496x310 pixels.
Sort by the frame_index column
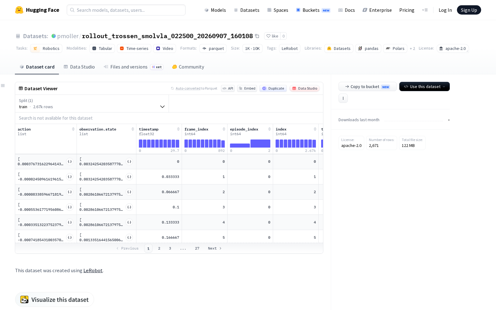tap(224, 129)
